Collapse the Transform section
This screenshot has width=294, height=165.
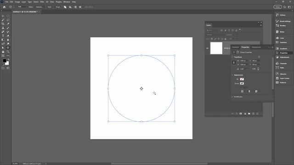pyautogui.click(x=232, y=57)
